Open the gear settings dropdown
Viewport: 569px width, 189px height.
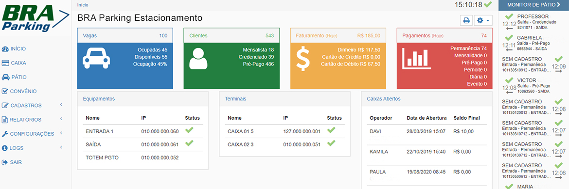click(x=483, y=21)
